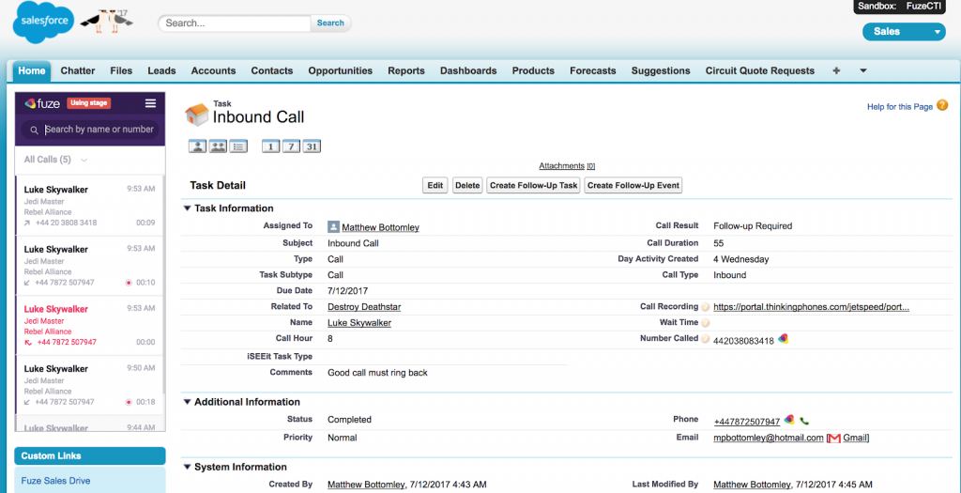Image resolution: width=961 pixels, height=493 pixels.
Task: Click the search magnifier in Fuze panel
Action: pyautogui.click(x=35, y=130)
